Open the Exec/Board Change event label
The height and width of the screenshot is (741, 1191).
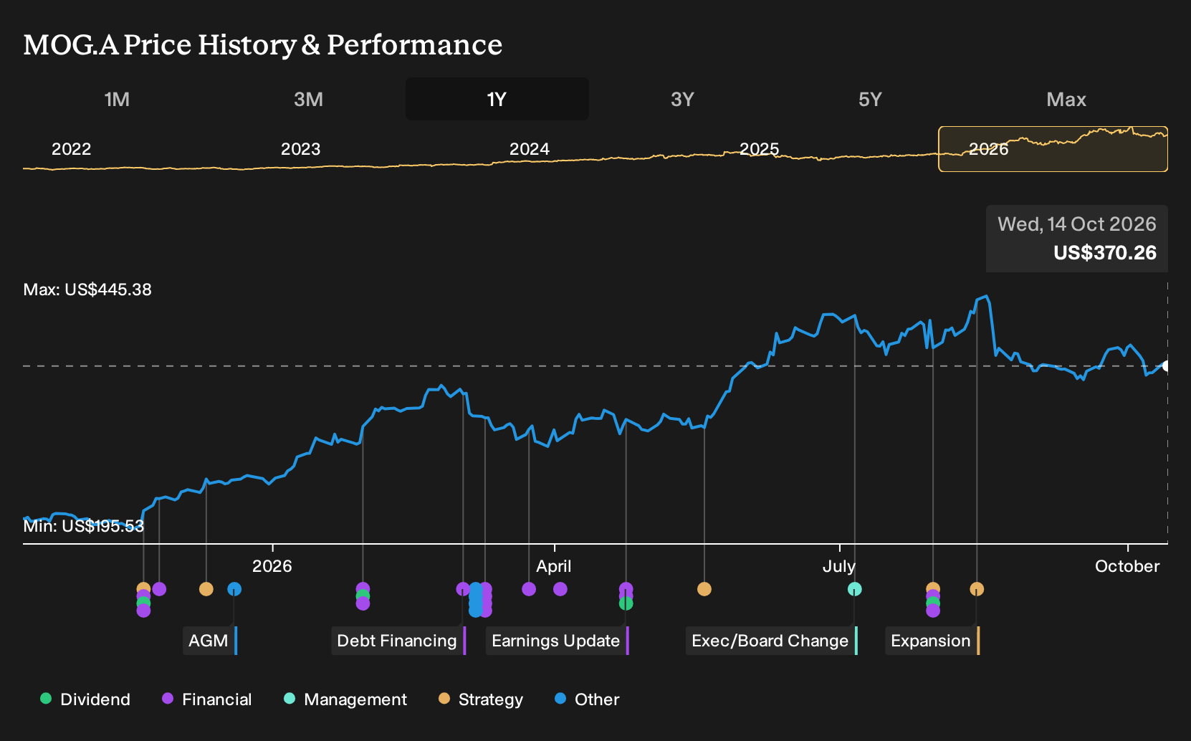pyautogui.click(x=772, y=641)
